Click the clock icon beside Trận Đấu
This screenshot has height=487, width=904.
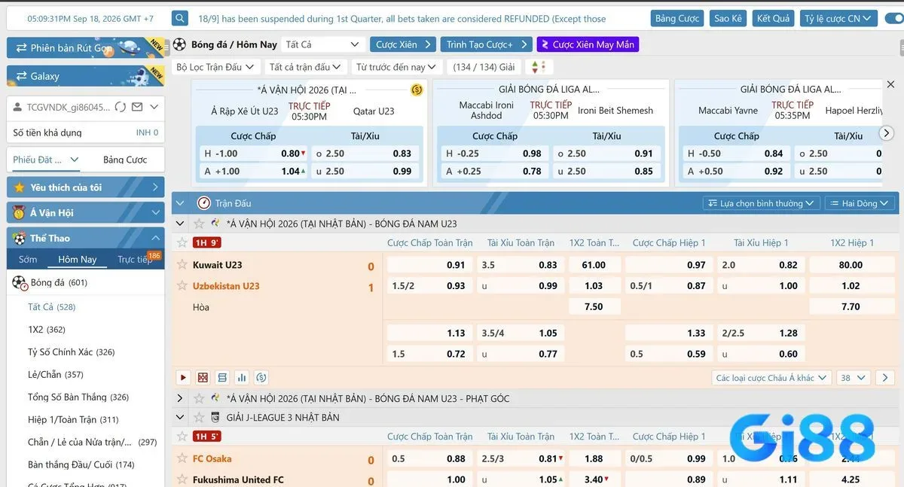pyautogui.click(x=203, y=203)
